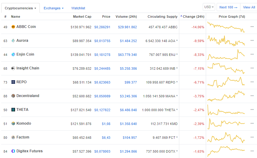Open the more options menu for ABBC Coin
257x158 pixels.
[252, 27]
